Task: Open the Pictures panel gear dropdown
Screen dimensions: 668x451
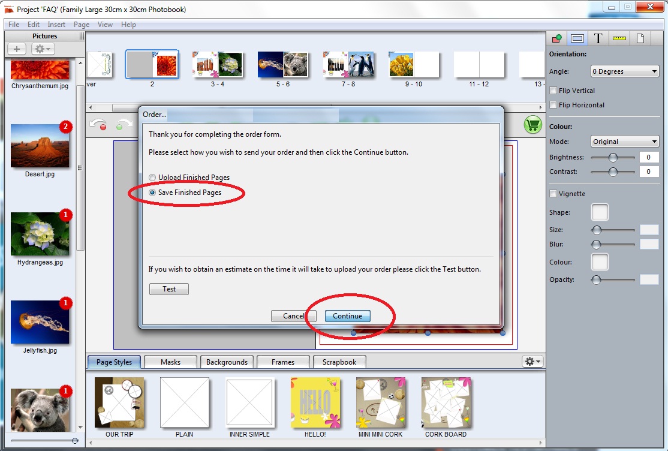Action: coord(43,49)
